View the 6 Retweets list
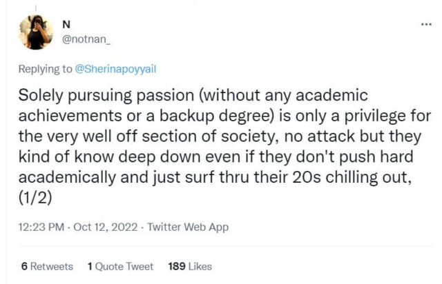This screenshot has height=284, width=442. [x=47, y=266]
